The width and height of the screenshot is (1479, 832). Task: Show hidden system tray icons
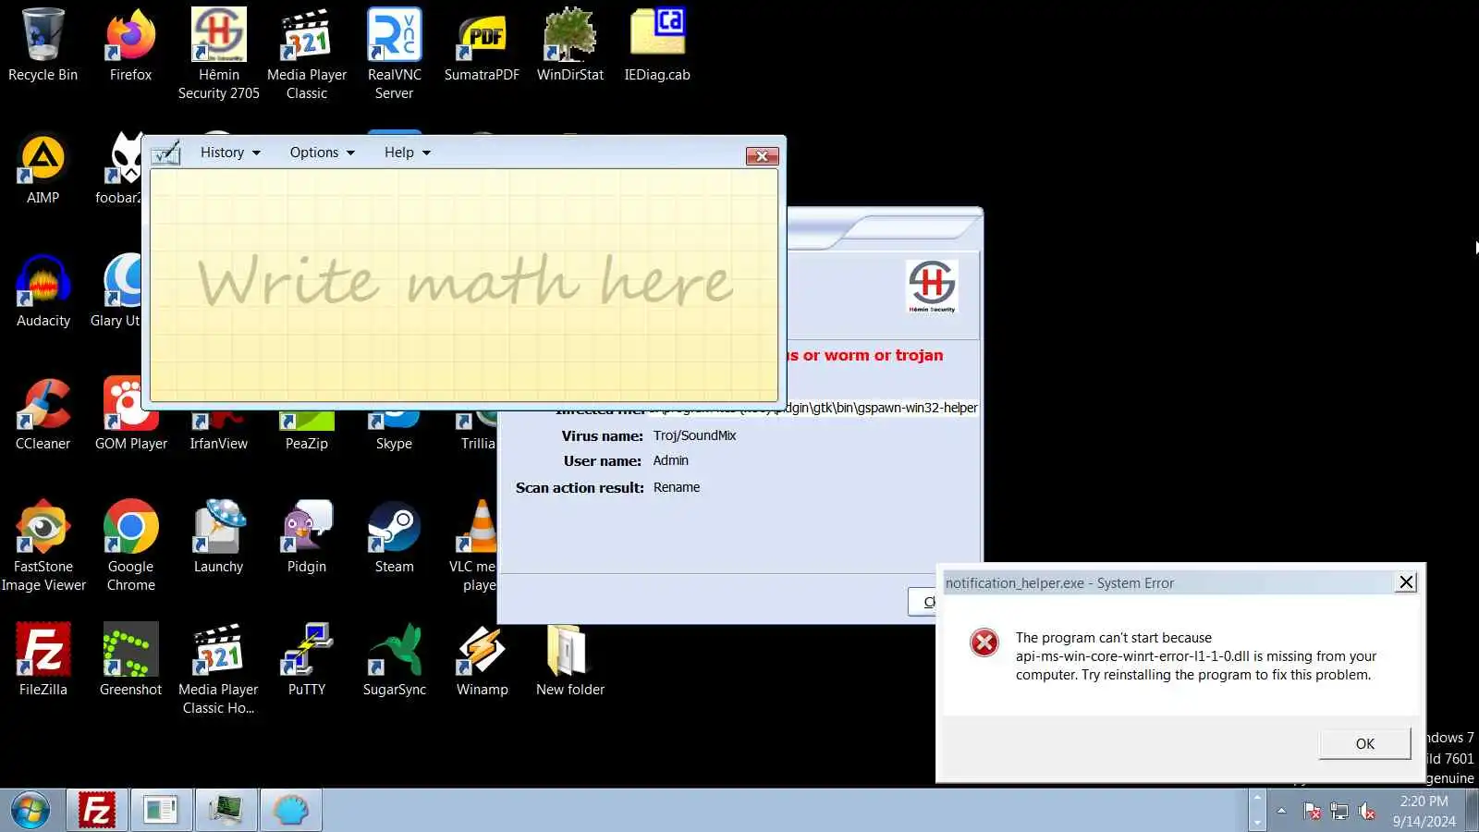tap(1281, 811)
